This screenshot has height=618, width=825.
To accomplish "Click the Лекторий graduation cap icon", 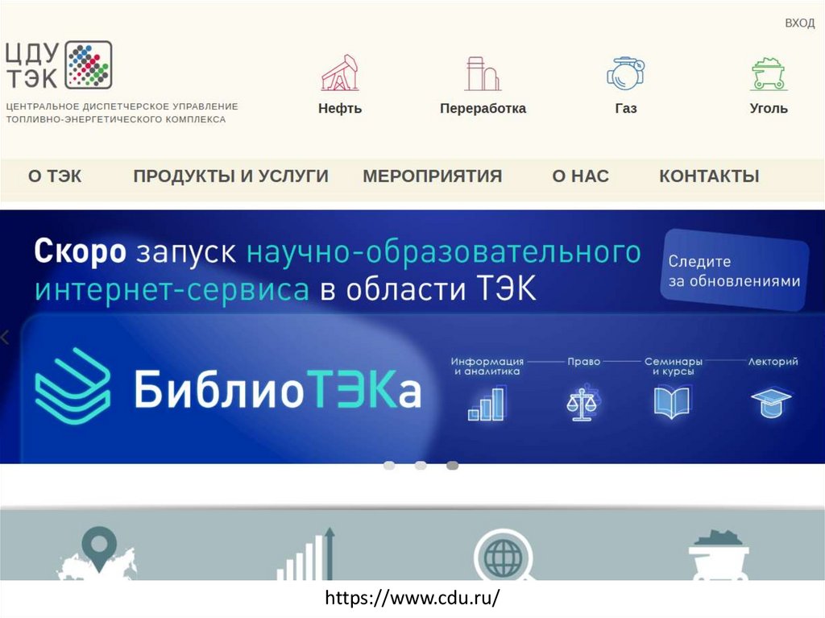I will [771, 403].
